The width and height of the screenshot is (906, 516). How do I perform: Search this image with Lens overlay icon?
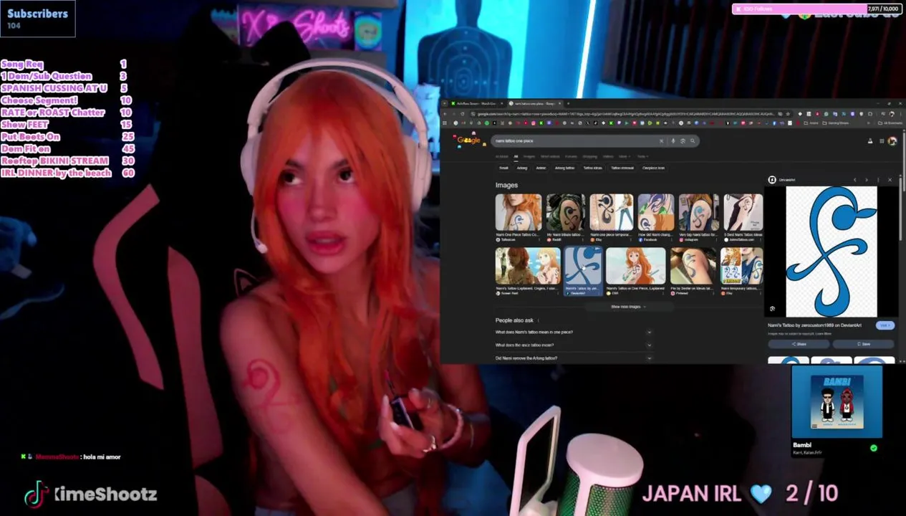(772, 309)
